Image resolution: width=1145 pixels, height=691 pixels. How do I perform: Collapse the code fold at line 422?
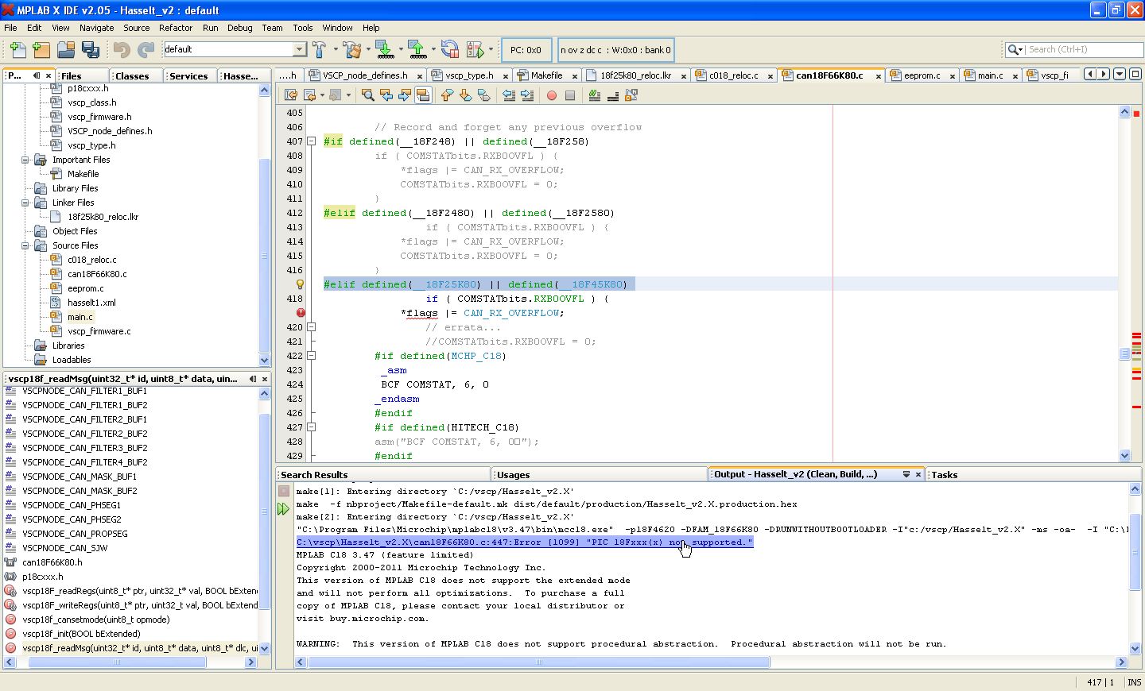coord(312,356)
